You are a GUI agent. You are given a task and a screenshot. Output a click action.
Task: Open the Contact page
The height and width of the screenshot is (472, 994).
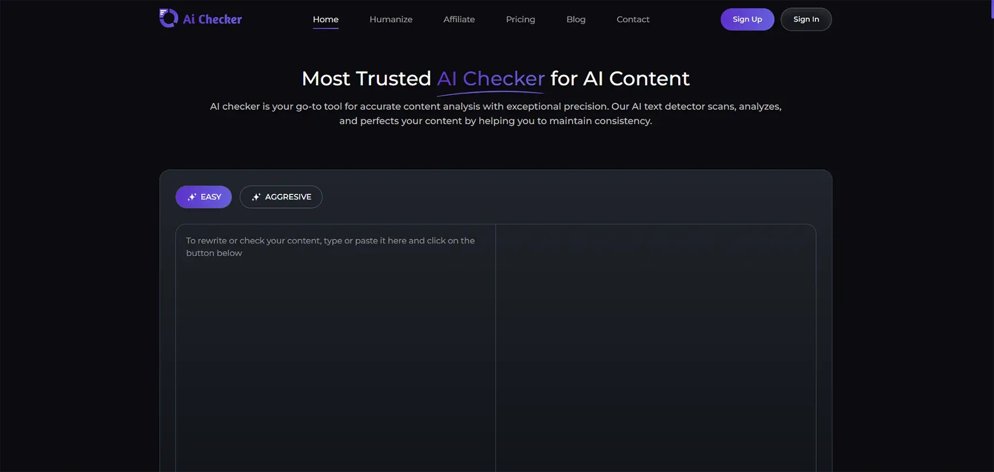[x=633, y=19]
